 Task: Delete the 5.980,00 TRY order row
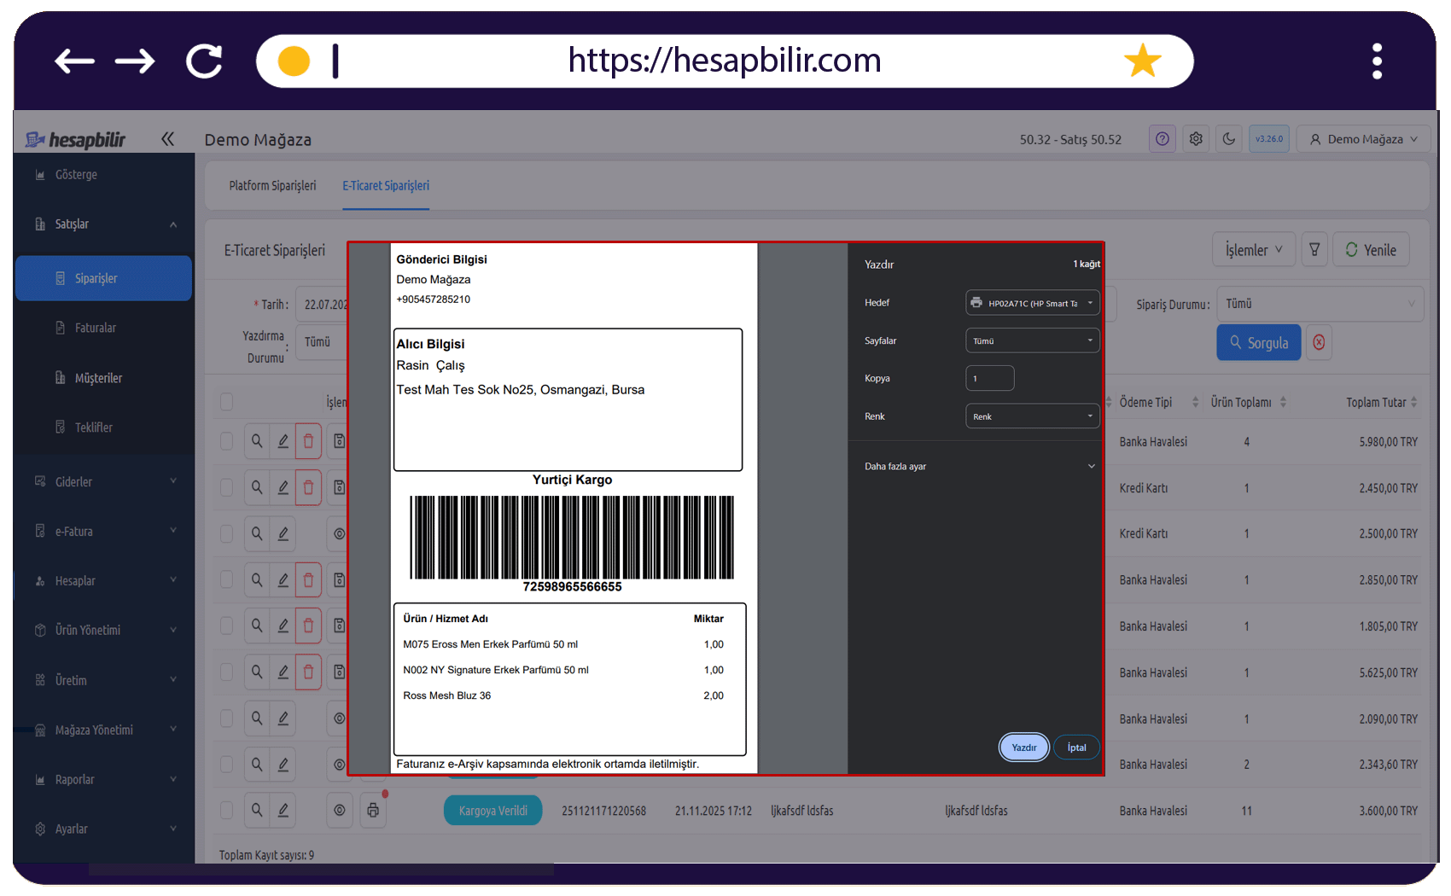click(308, 441)
